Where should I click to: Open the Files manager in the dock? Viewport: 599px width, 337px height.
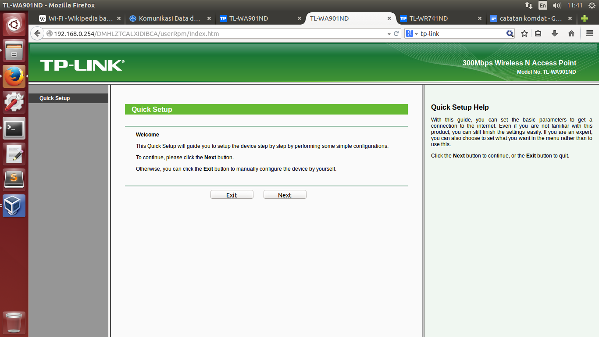[x=14, y=50]
